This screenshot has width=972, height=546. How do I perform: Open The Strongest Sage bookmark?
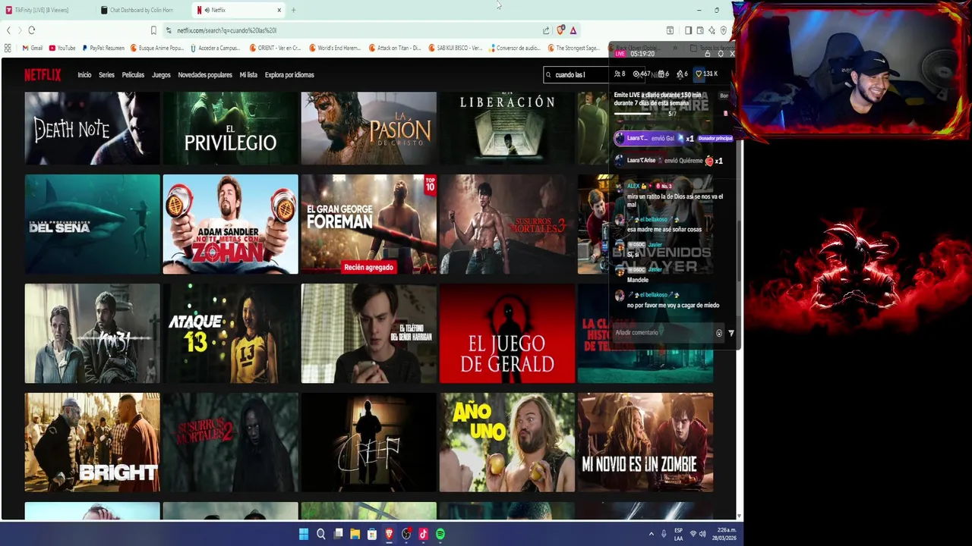(x=573, y=48)
